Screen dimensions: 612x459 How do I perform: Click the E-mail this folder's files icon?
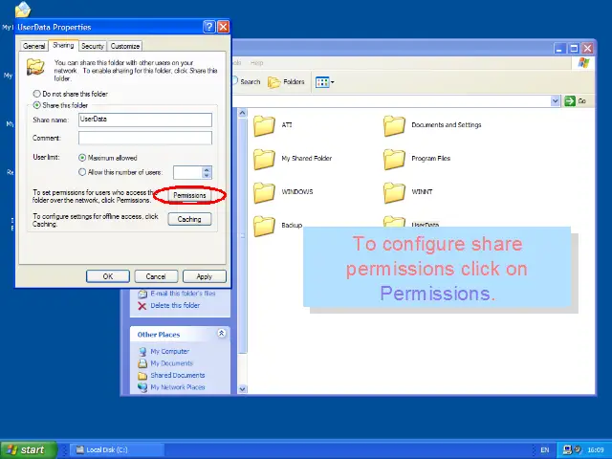coord(142,294)
